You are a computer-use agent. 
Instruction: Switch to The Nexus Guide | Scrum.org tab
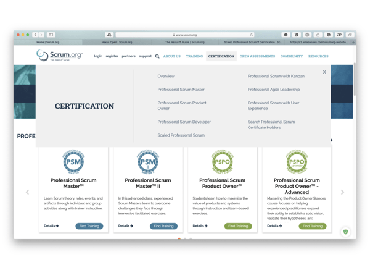coord(185,42)
